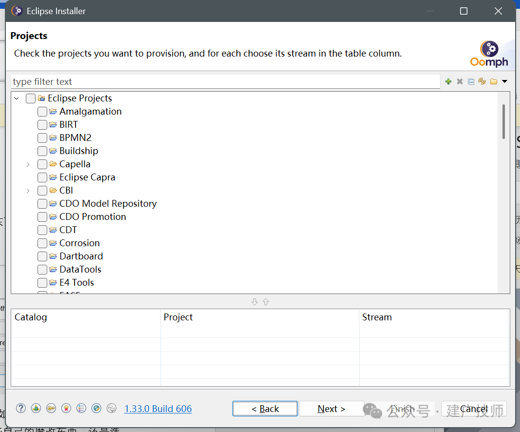This screenshot has height=432, width=520.
Task: Open the trust certificate ribbon icon
Action: (66, 408)
